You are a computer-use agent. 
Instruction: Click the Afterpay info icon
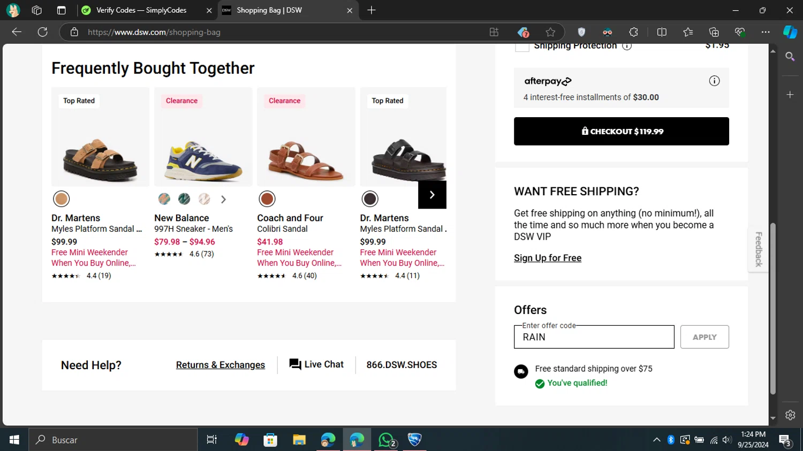click(714, 81)
